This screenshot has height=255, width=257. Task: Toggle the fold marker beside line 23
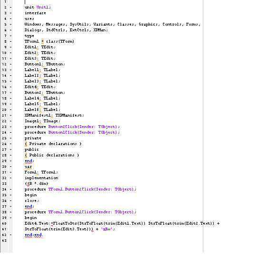10,127
